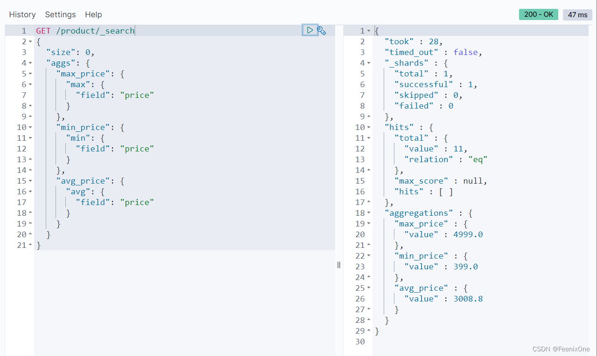This screenshot has width=597, height=356.
Task: Collapse "avg_price" block in response line 25
Action: [369, 288]
